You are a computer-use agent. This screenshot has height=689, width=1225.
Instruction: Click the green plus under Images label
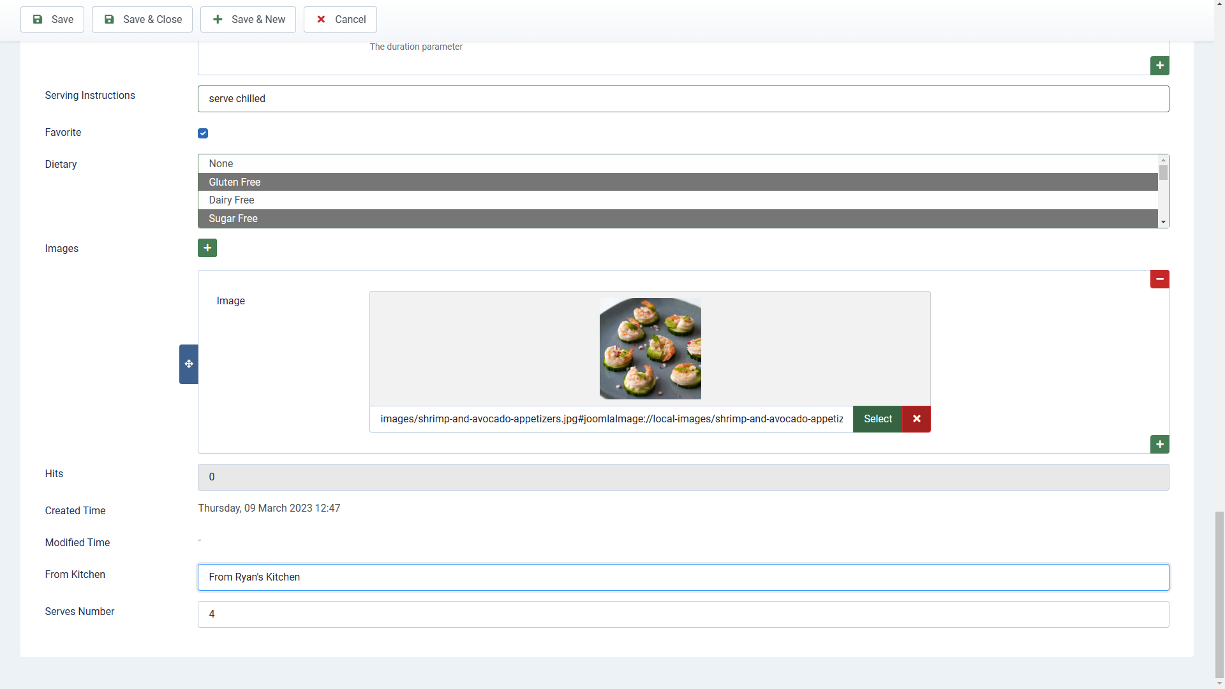point(207,248)
